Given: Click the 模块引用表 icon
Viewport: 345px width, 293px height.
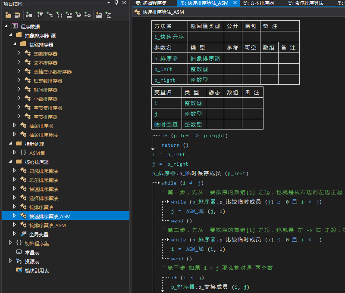Looking at the screenshot, I should [19, 270].
